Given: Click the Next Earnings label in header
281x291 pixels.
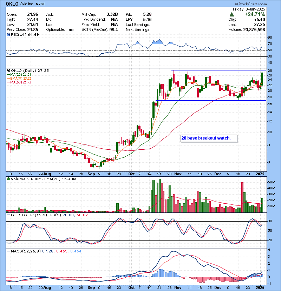Looking at the screenshot, I should point(138,29).
